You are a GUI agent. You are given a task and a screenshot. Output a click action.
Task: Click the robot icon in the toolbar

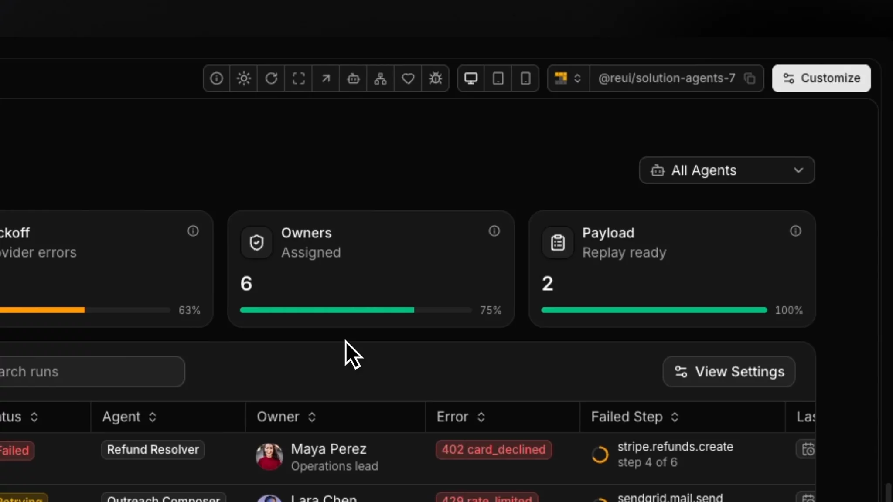click(x=353, y=78)
